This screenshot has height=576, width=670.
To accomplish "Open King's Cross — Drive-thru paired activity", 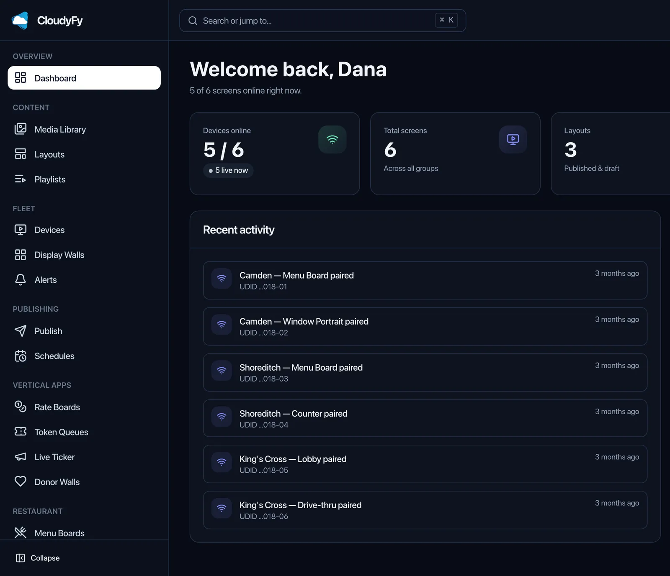I will [x=425, y=510].
